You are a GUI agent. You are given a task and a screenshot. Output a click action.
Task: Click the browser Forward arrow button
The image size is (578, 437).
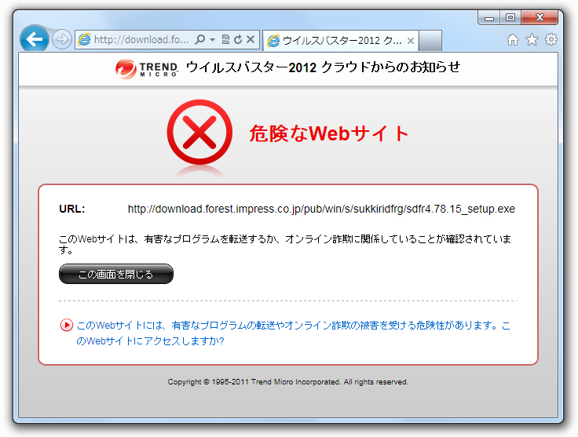[61, 39]
